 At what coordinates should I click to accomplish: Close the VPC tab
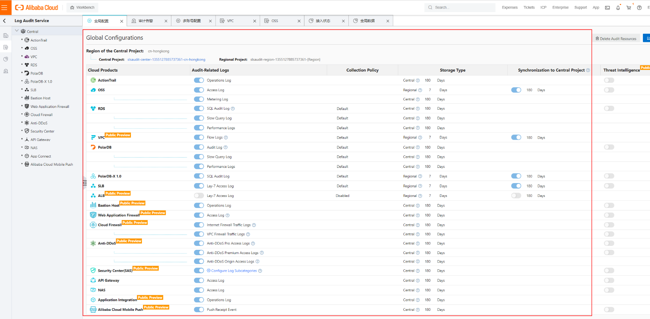point(254,21)
